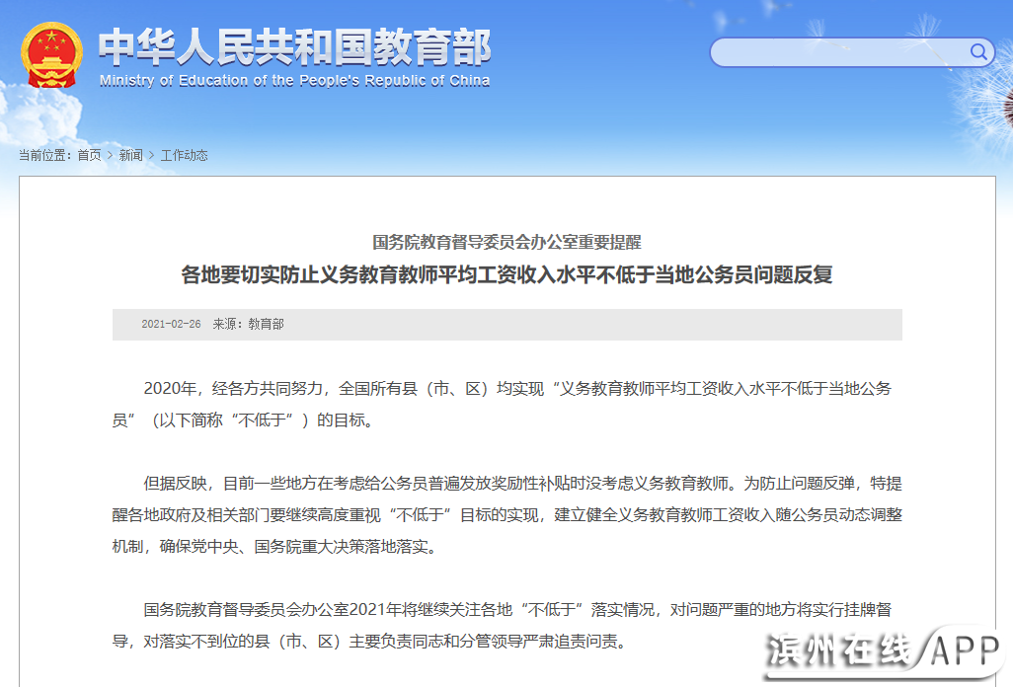Click the magnifier search icon
This screenshot has width=1013, height=687.
click(978, 52)
